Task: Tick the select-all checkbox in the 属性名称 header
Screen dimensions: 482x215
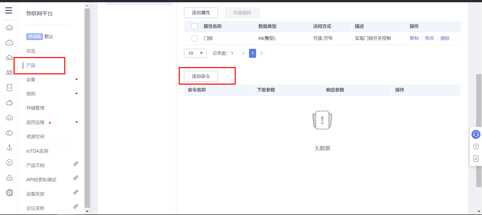Action: (195, 26)
